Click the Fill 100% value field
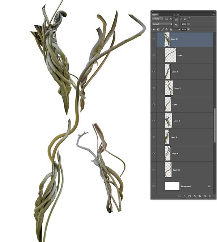Image resolution: width=217 pixels, height=242 pixels. [x=184, y=29]
